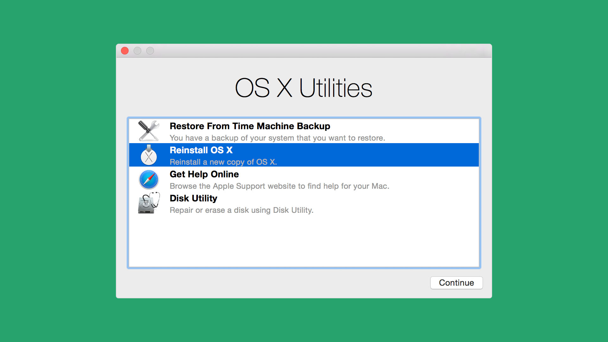The height and width of the screenshot is (342, 608).
Task: Select the Reinstall OS X title
Action: tap(201, 150)
